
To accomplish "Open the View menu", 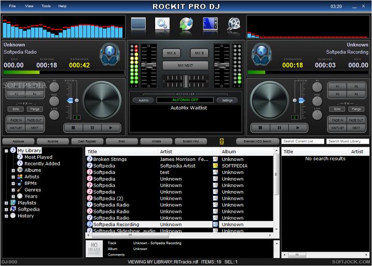I will (x=29, y=6).
